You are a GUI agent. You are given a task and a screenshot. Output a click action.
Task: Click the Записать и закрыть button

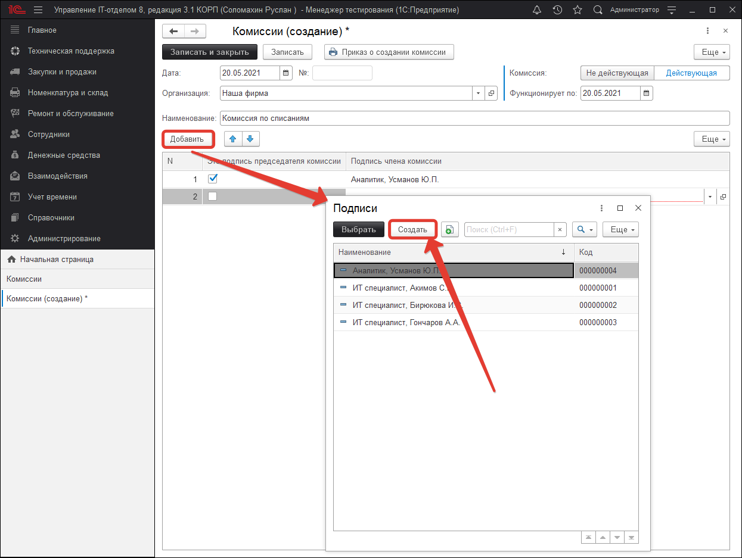209,52
